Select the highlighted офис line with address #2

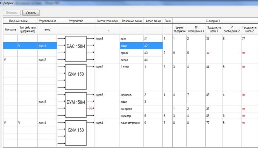(x=131, y=46)
